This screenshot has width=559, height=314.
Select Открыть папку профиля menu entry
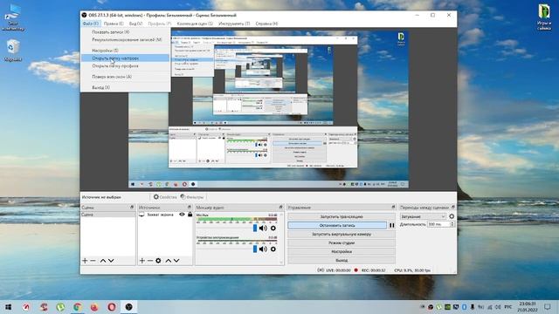(126, 66)
